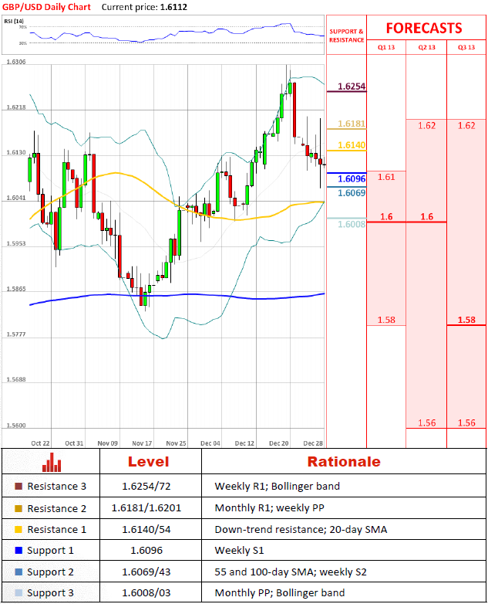Click the Q1 13 forecast value 1.58

(x=386, y=320)
